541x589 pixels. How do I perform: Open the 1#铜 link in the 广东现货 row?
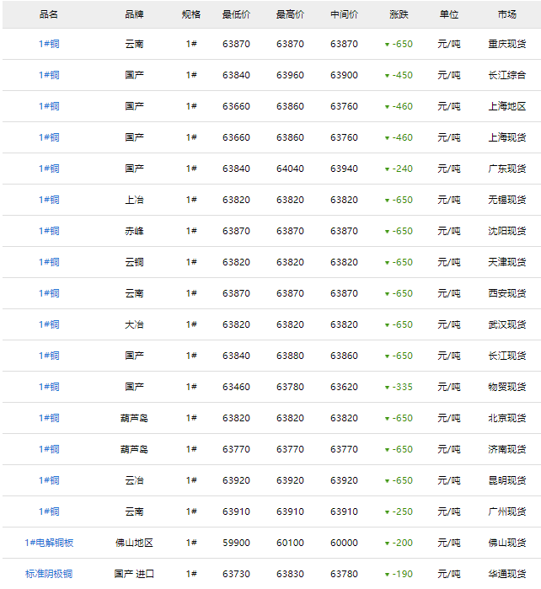(49, 169)
